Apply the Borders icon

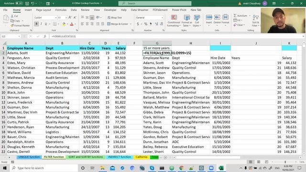pyautogui.click(x=55, y=24)
